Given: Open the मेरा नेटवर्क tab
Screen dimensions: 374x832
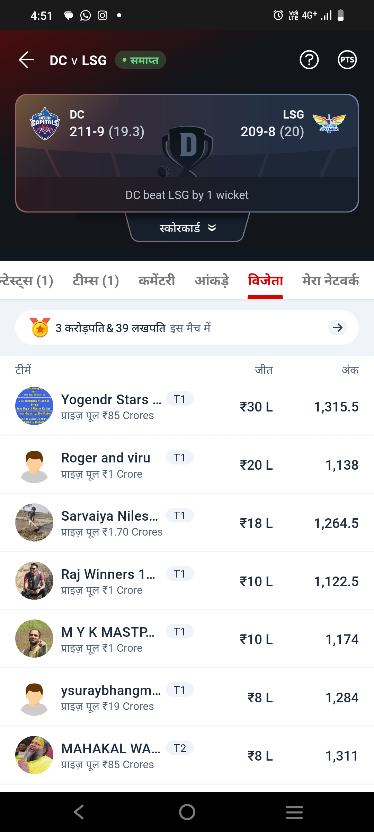Looking at the screenshot, I should (330, 280).
